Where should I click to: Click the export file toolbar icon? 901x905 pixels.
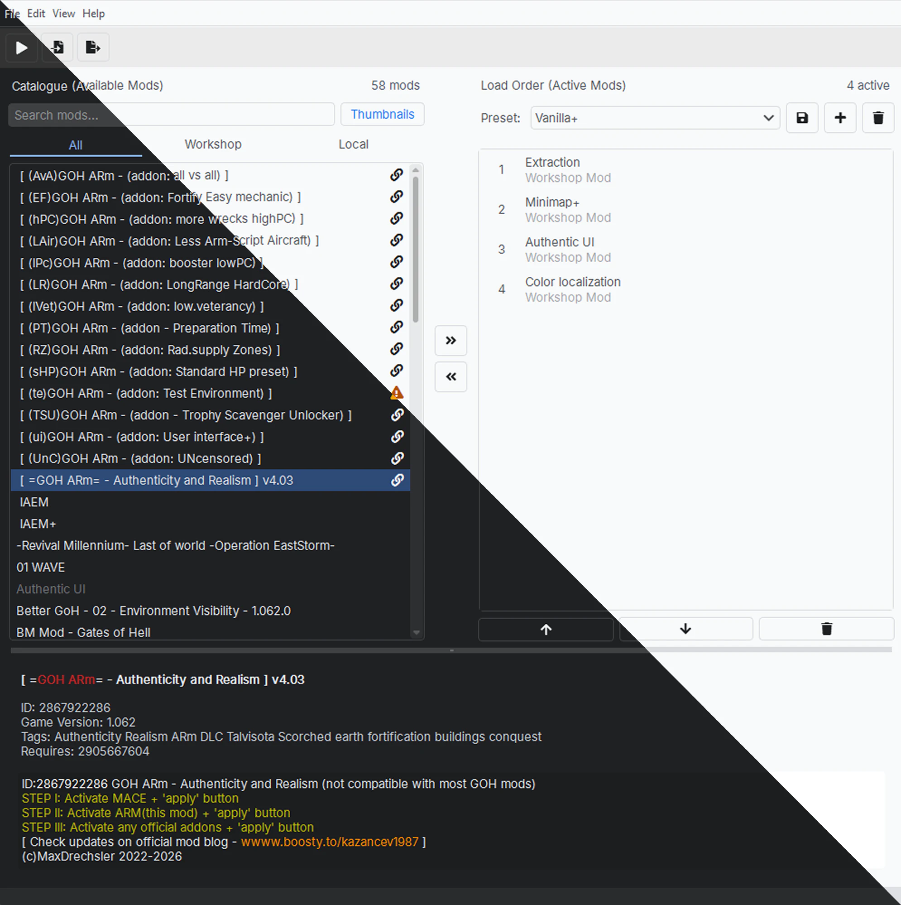point(93,48)
